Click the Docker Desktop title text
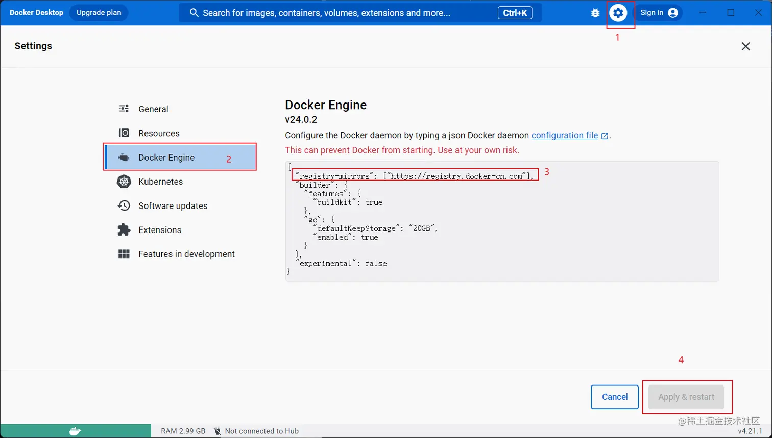772x438 pixels. [36, 13]
